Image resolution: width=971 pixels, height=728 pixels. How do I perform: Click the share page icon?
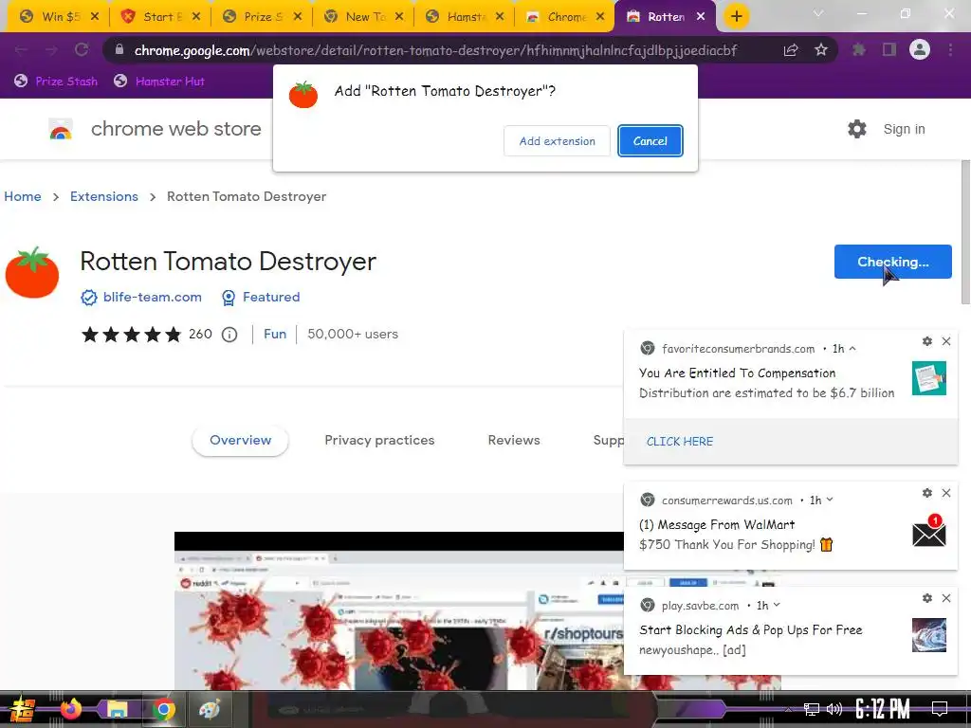pos(791,50)
